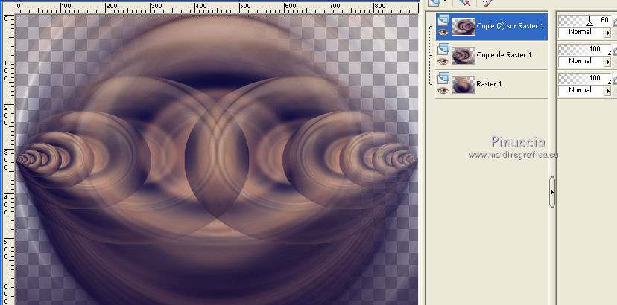Viewport: 617px width, 305px height.
Task: Toggle visibility of Copie de Raster 1
Action: pyautogui.click(x=443, y=61)
